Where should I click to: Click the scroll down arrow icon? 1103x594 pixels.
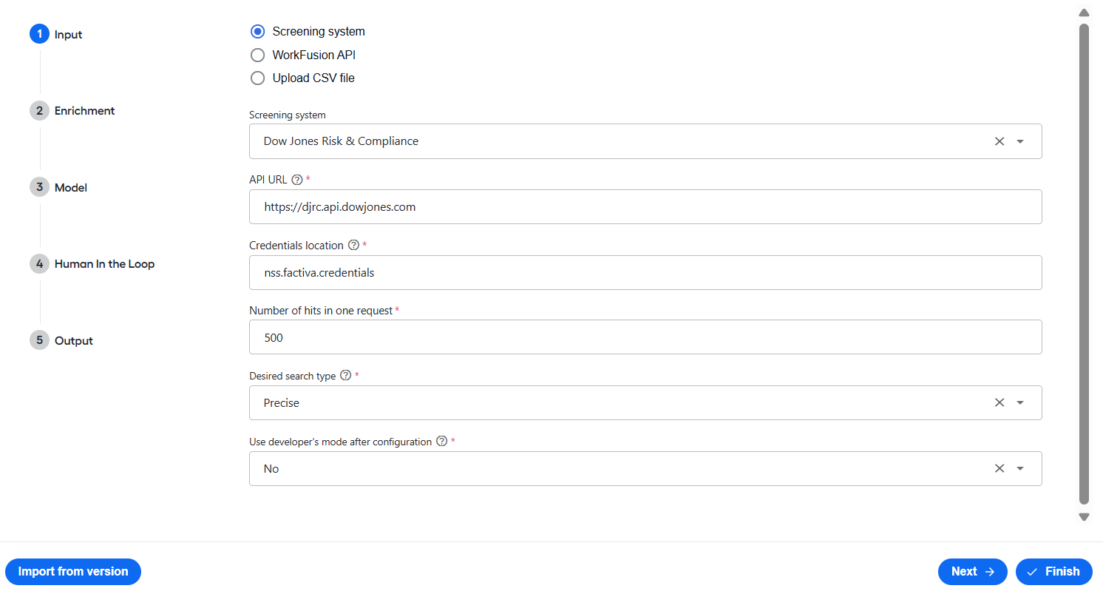(1084, 517)
